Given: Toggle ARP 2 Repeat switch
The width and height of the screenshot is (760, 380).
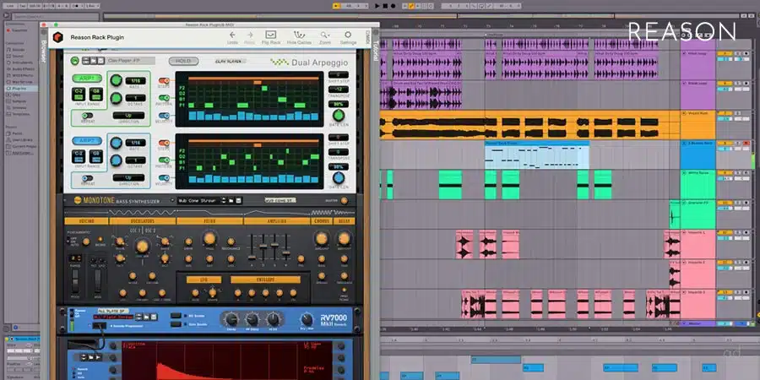Looking at the screenshot, I should point(87,178).
